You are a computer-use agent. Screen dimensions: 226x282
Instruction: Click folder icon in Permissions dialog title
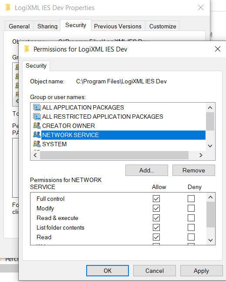tap(27, 49)
